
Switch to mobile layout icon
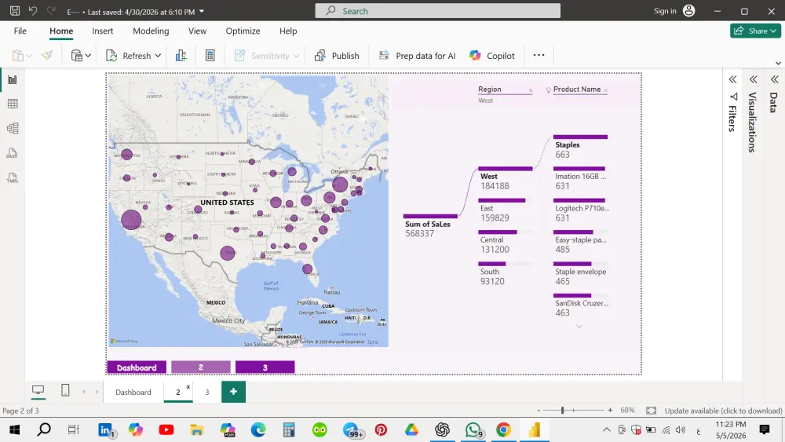(65, 390)
